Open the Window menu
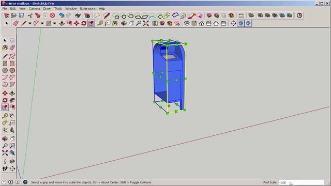This screenshot has height=186, width=331. 71,8
